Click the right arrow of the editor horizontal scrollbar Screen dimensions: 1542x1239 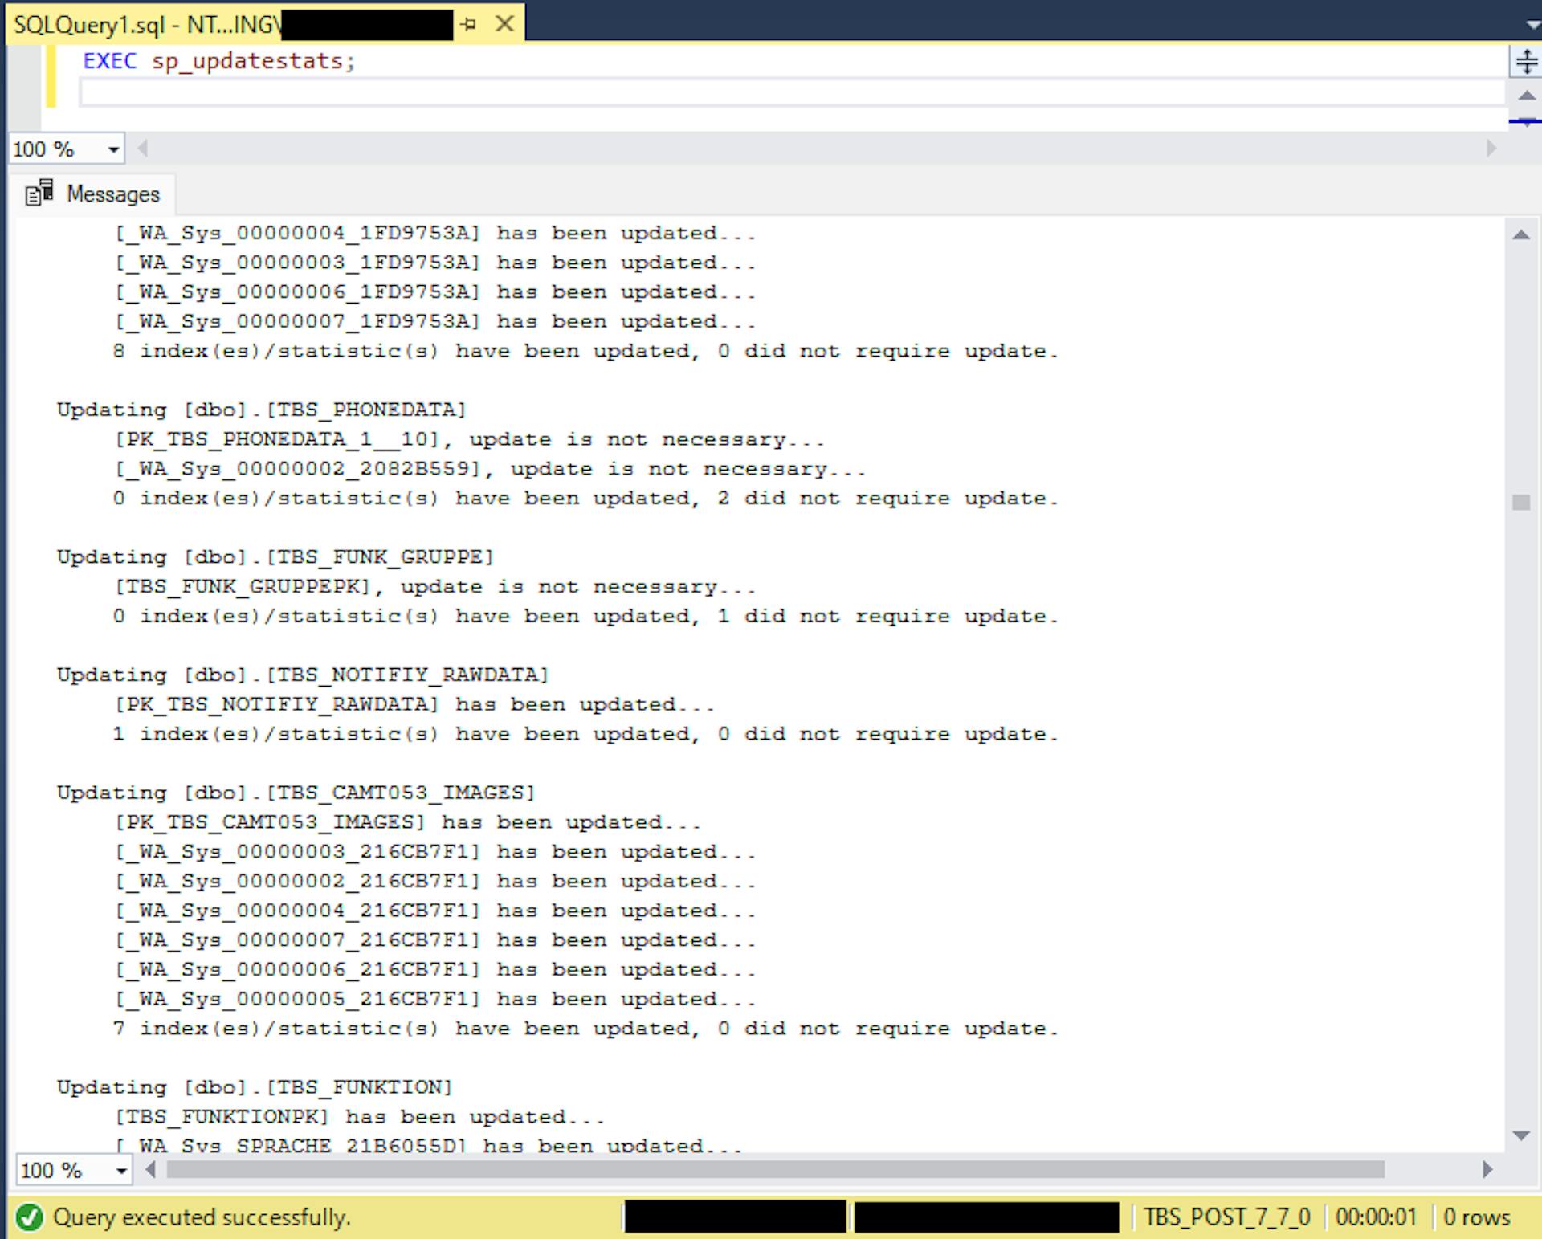1492,148
